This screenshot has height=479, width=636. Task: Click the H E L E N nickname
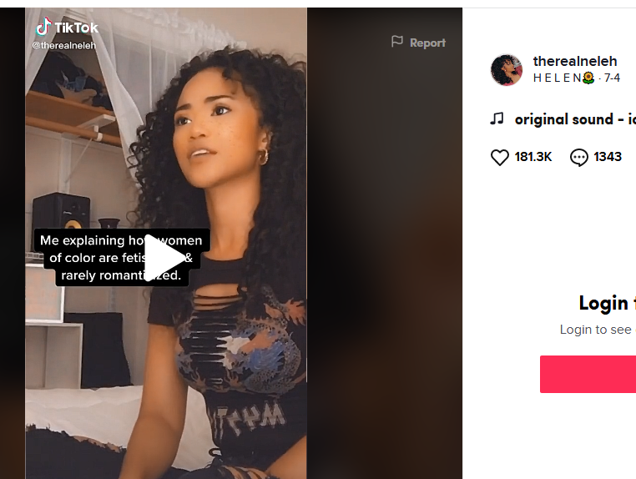click(558, 78)
